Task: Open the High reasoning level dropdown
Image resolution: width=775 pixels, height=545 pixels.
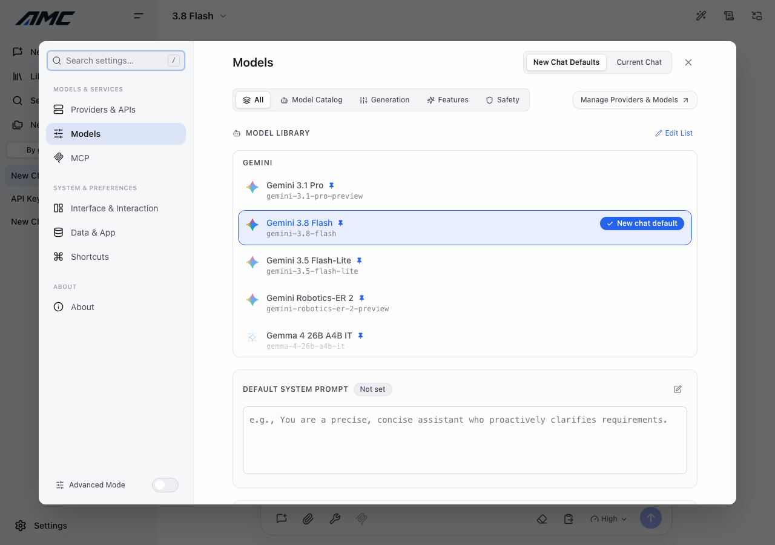Action: 608,519
